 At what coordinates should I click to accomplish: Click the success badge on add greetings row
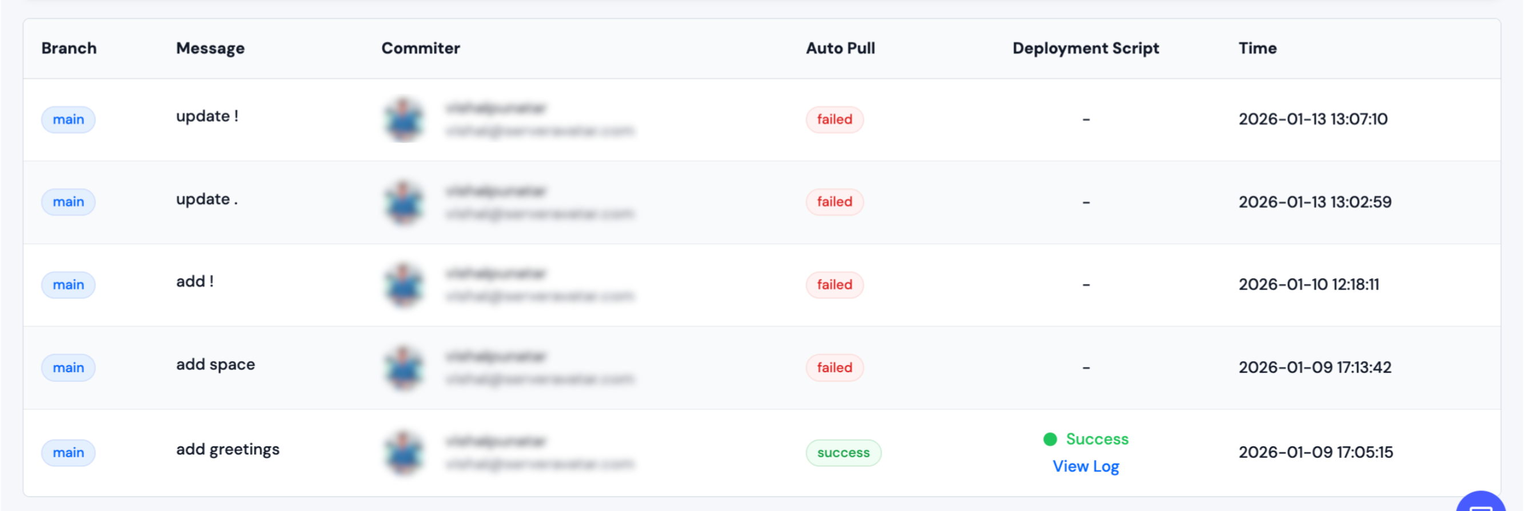(843, 453)
